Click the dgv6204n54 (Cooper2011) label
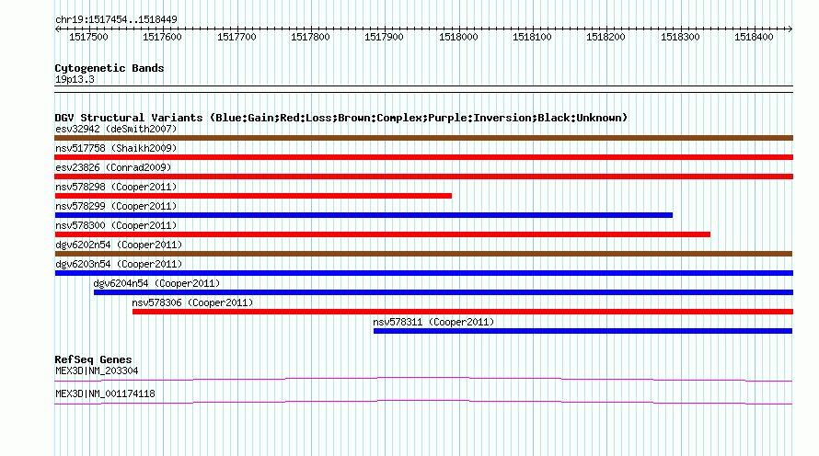The image size is (819, 456). (x=156, y=283)
